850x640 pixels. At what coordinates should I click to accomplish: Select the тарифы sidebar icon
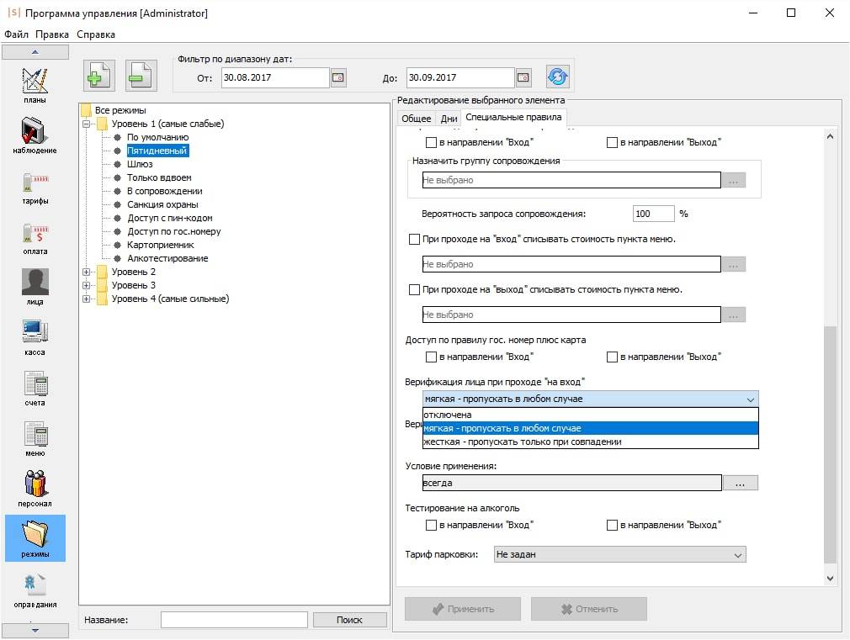35,183
